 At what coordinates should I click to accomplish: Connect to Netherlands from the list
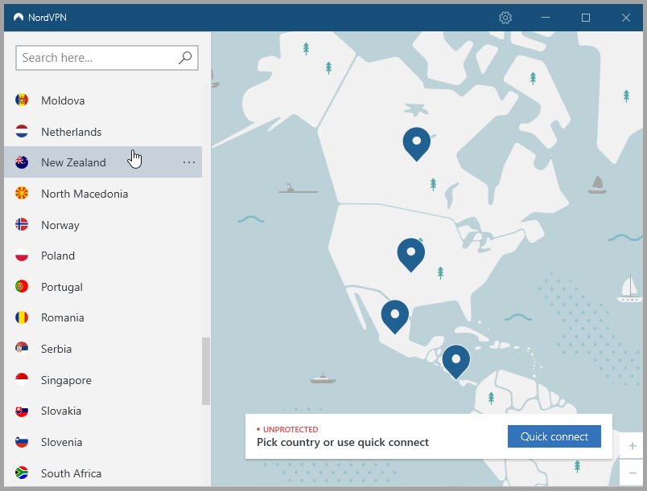tap(103, 132)
